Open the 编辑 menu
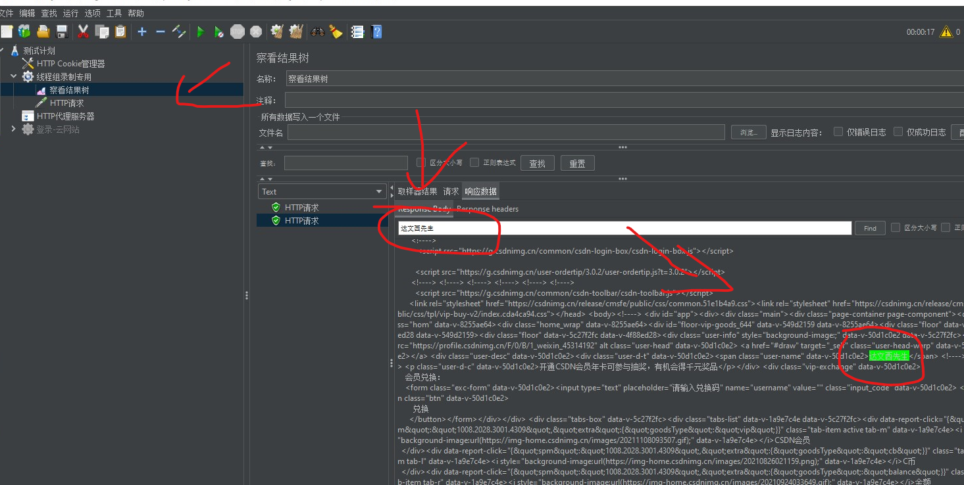Viewport: 964px width, 485px height. [x=27, y=13]
